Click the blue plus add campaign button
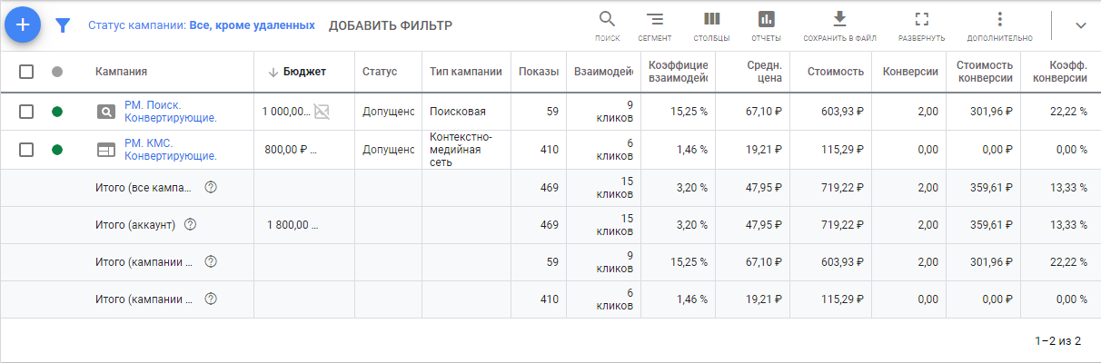The height and width of the screenshot is (363, 1101). [23, 25]
